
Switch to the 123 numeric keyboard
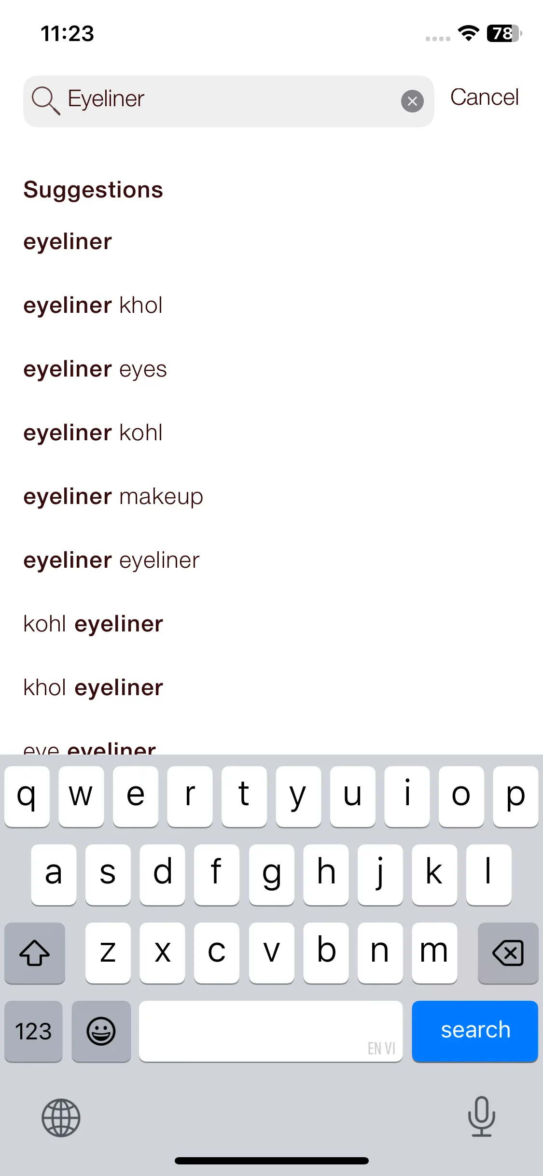[33, 1031]
